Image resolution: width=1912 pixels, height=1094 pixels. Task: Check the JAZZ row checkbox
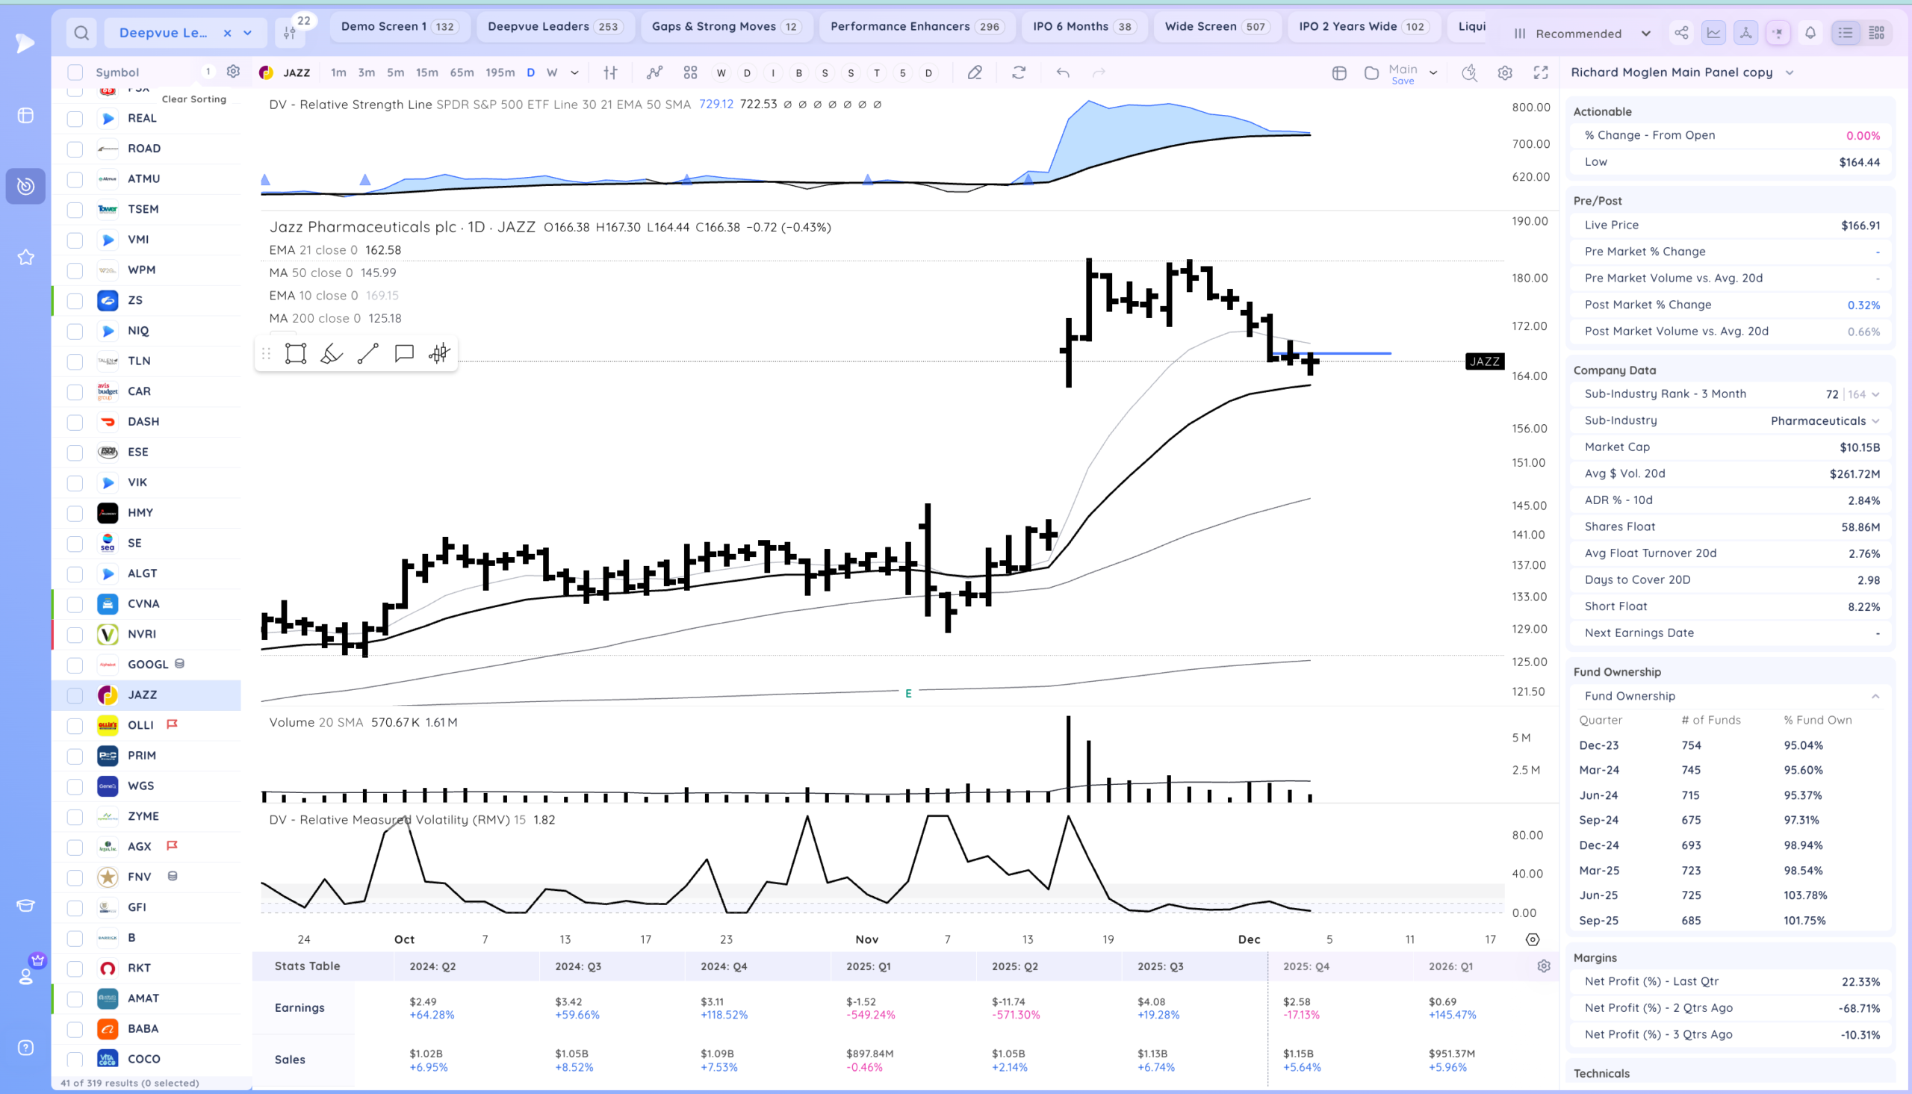pyautogui.click(x=75, y=695)
